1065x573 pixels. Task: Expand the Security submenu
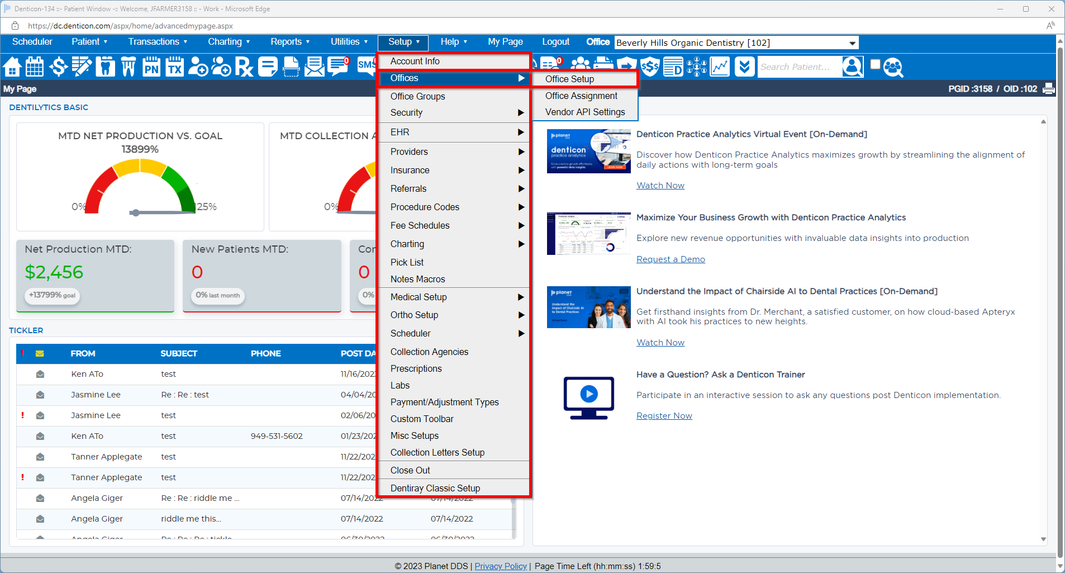(x=454, y=113)
